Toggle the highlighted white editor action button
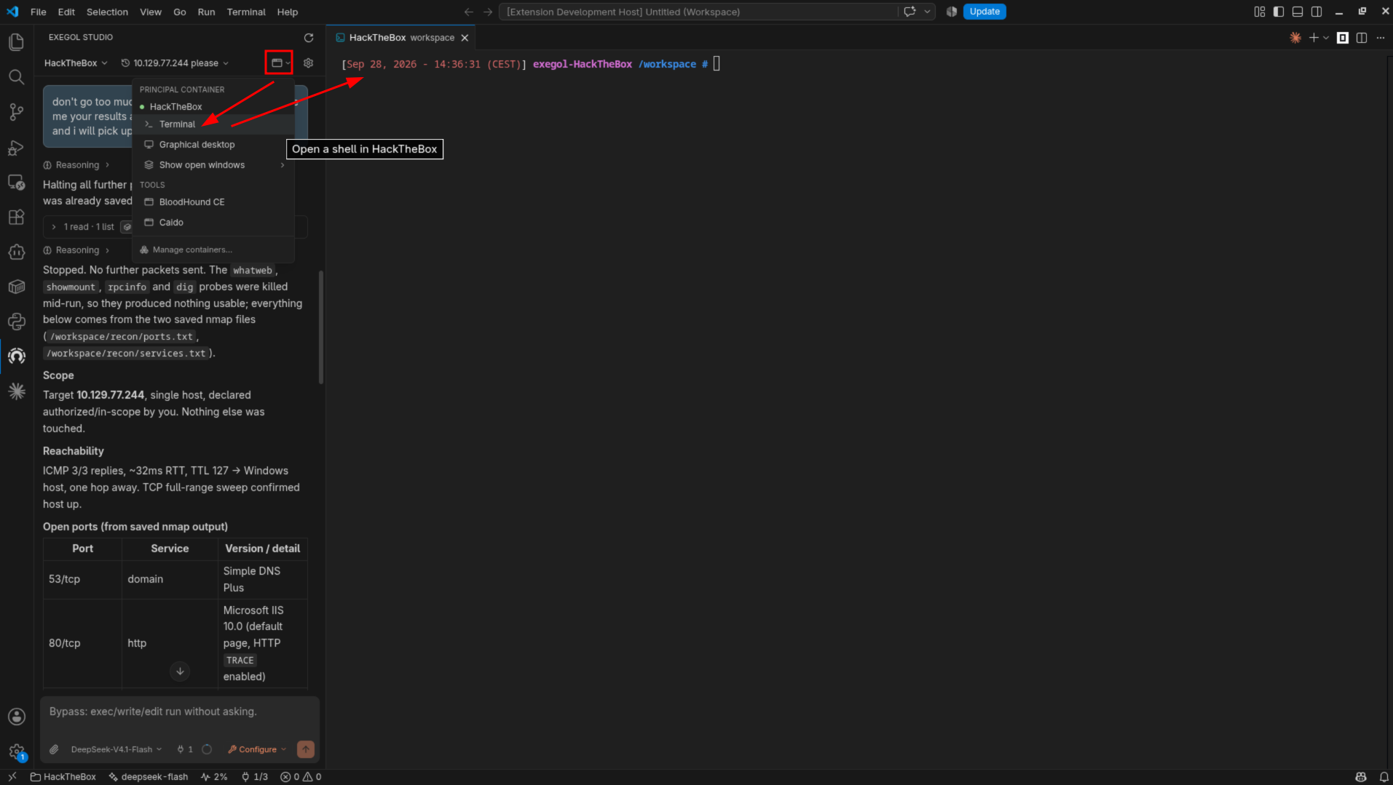Image resolution: width=1393 pixels, height=785 pixels. tap(1343, 38)
